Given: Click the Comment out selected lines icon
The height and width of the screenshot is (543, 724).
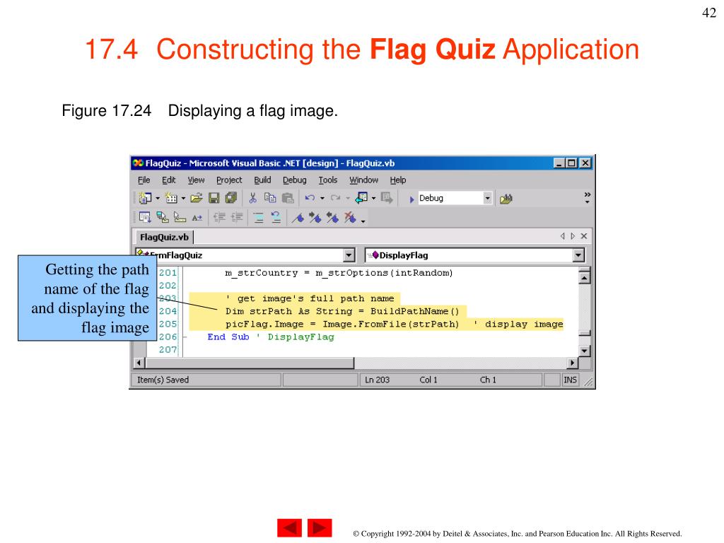Looking at the screenshot, I should point(259,217).
